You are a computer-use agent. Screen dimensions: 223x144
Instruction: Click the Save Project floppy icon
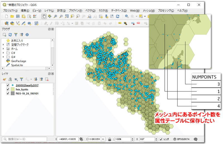(18, 16)
